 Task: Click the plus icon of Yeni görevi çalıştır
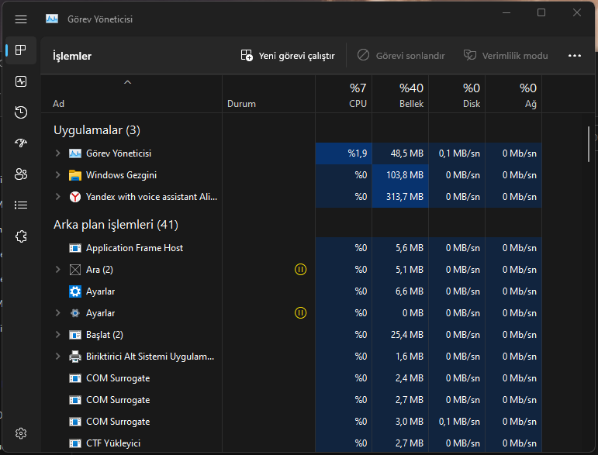tap(247, 55)
